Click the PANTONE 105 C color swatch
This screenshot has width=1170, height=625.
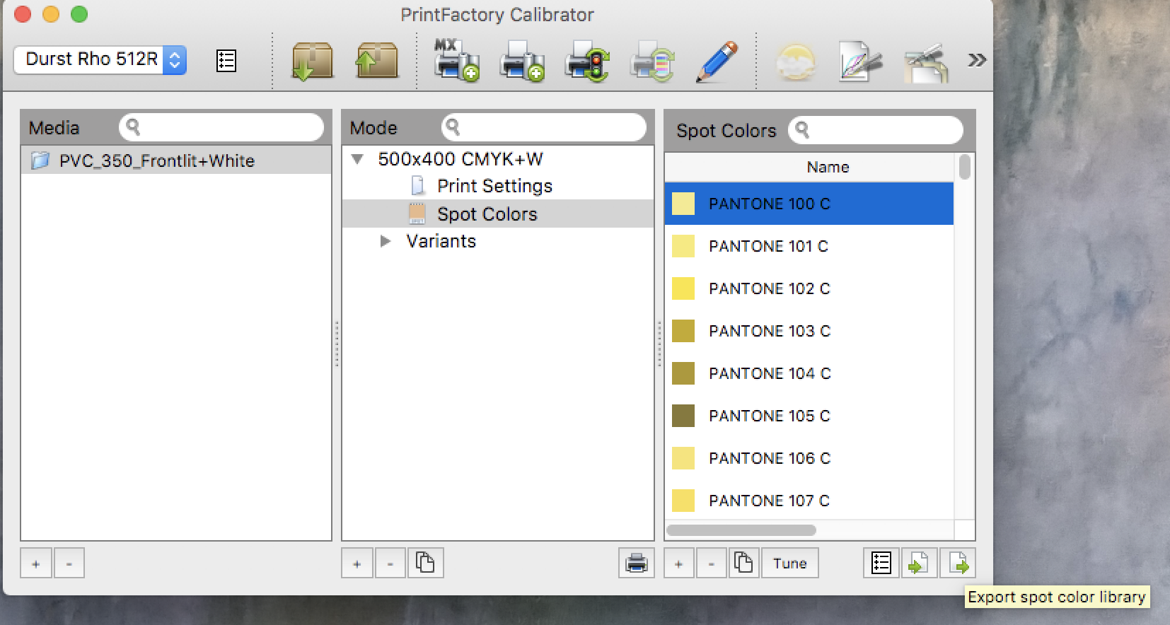click(683, 416)
